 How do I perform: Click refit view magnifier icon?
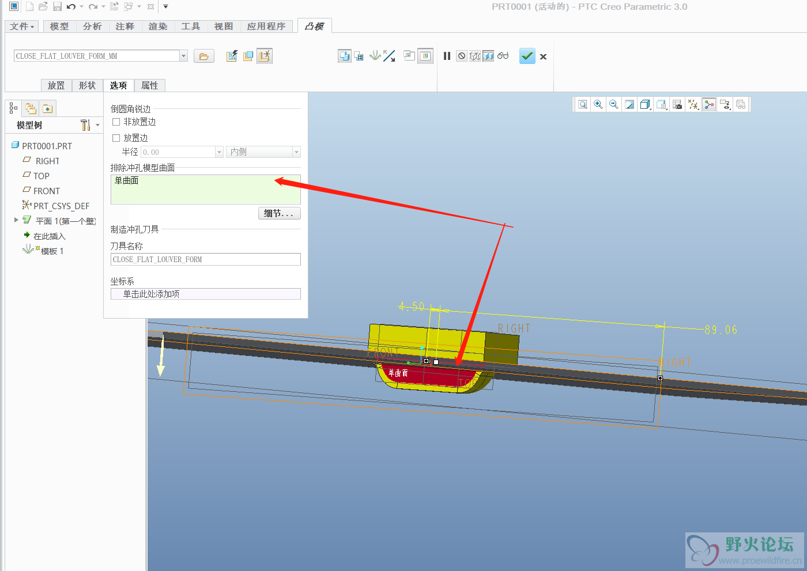[583, 104]
